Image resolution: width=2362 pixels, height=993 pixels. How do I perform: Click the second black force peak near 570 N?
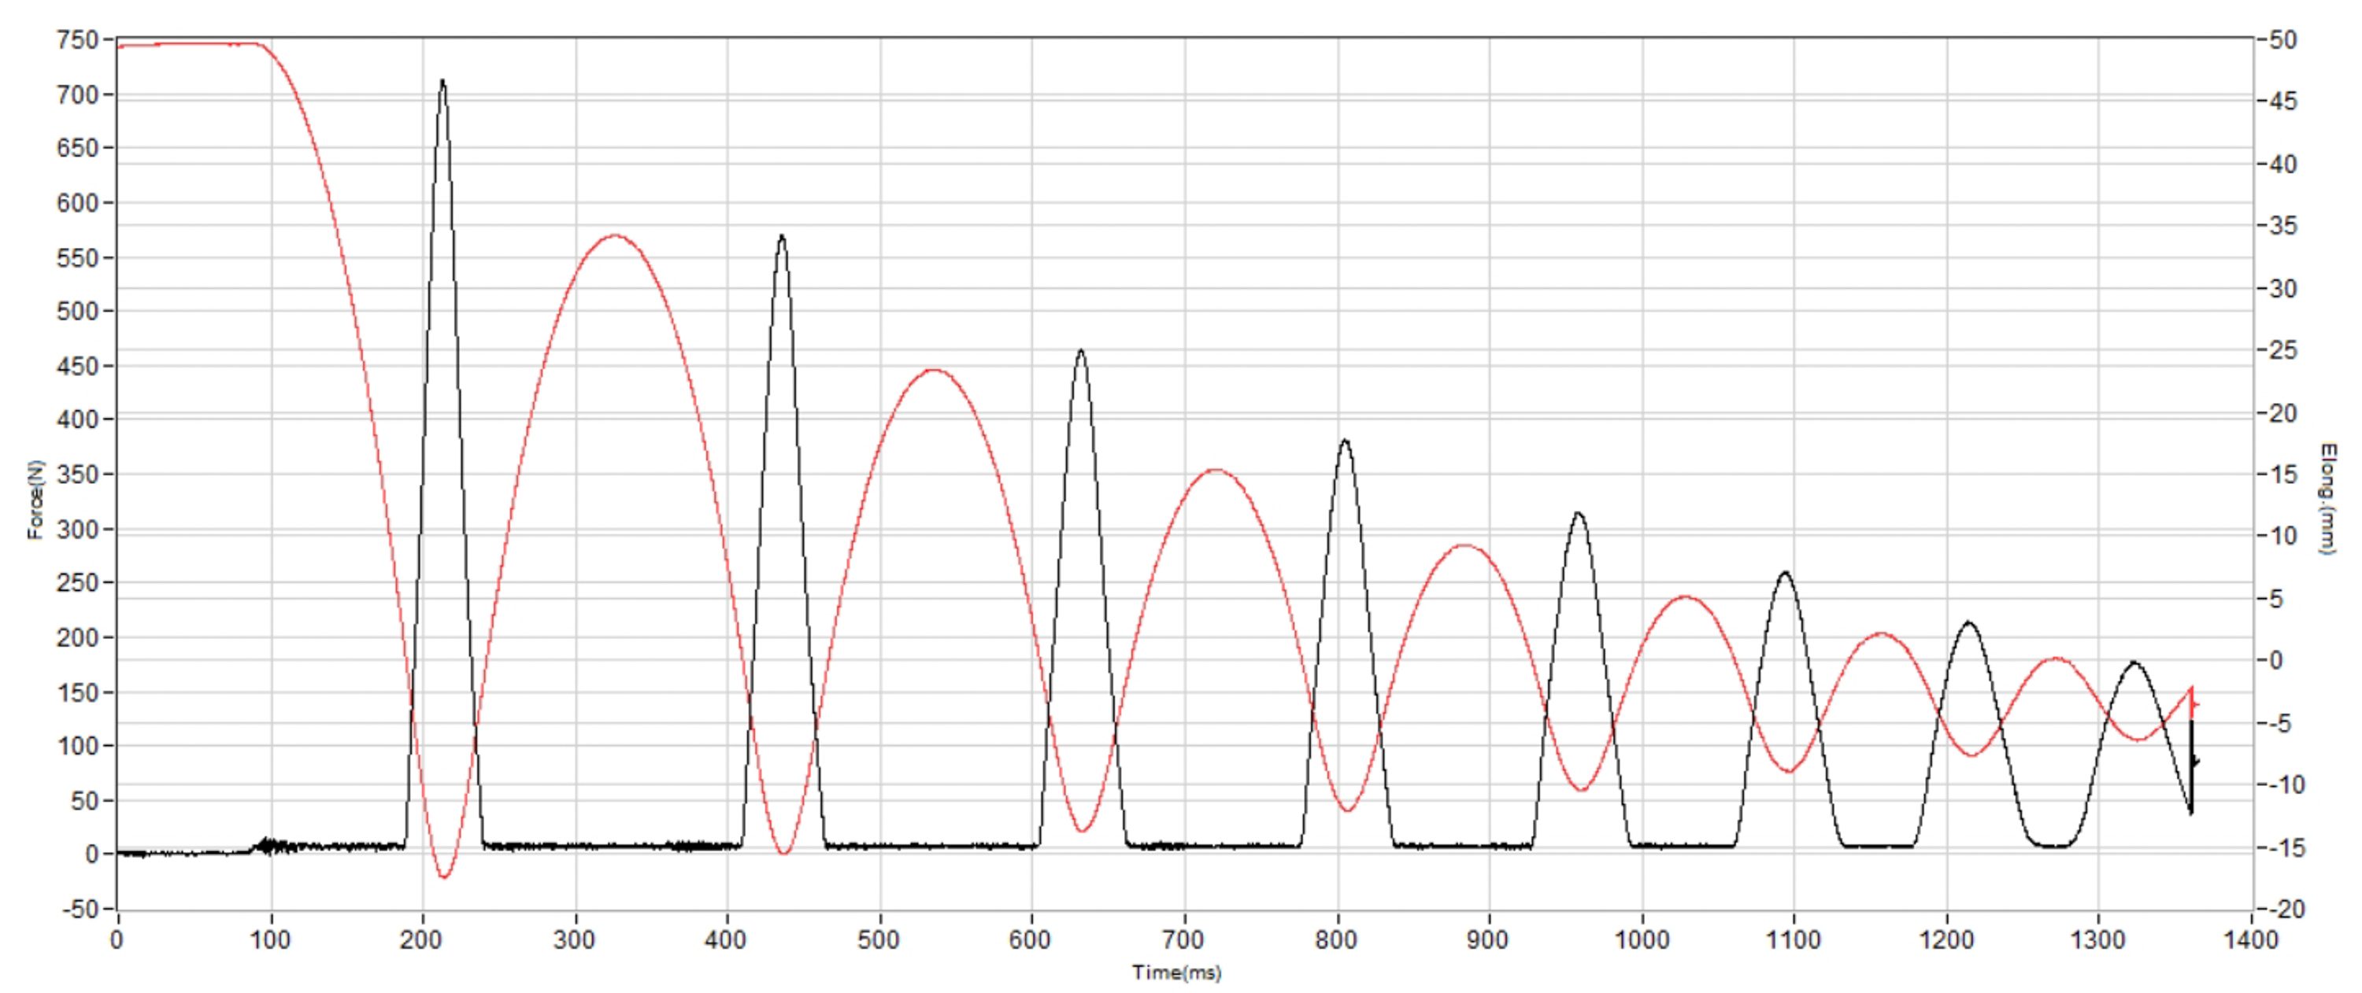(781, 238)
